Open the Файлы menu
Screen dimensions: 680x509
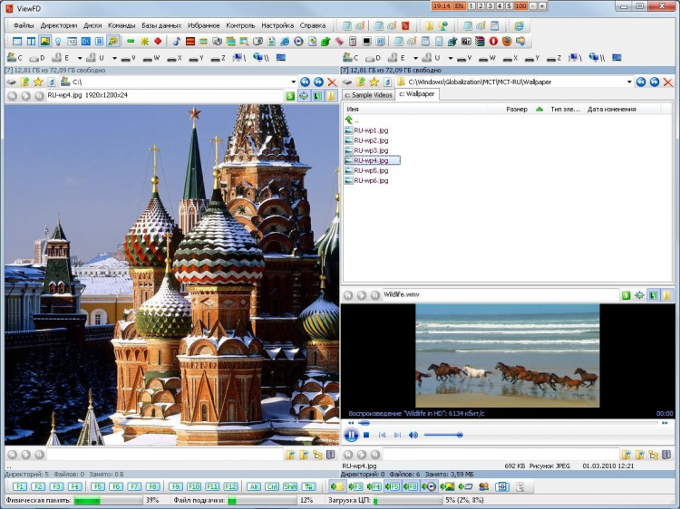coord(23,25)
